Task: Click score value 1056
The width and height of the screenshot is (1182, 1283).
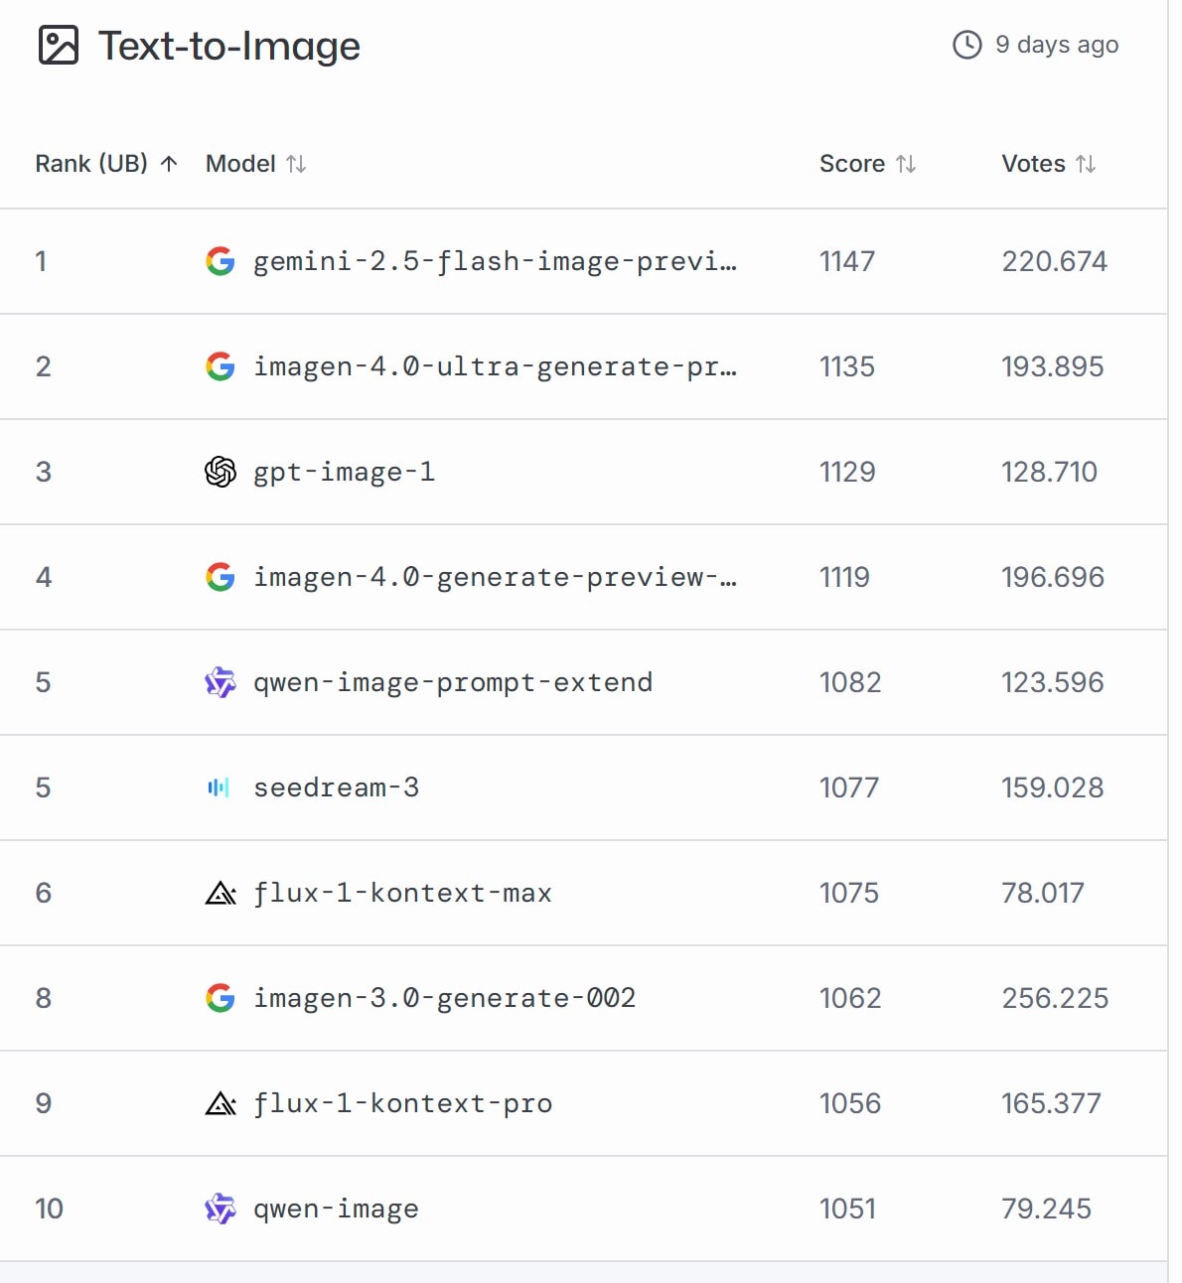Action: 850,1103
